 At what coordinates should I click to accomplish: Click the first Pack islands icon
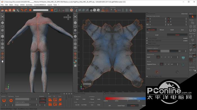(x=50, y=100)
